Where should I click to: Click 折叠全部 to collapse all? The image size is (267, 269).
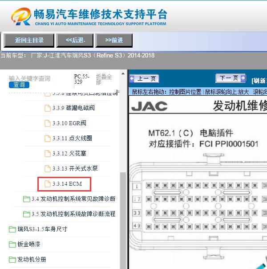tap(104, 79)
